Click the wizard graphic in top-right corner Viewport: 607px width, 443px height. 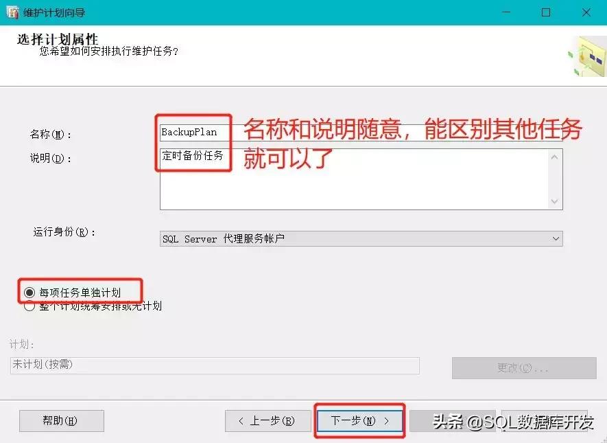pos(588,56)
